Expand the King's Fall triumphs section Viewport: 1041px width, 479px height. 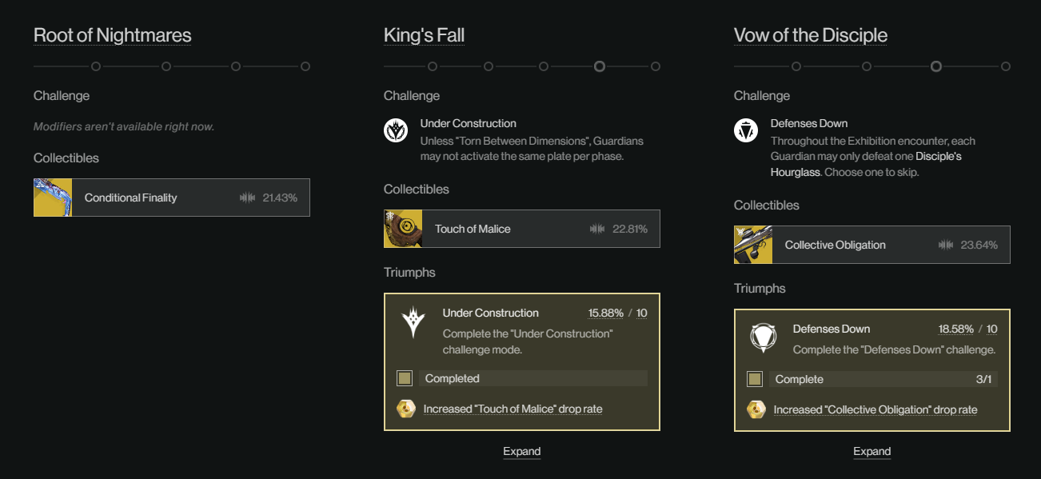521,451
